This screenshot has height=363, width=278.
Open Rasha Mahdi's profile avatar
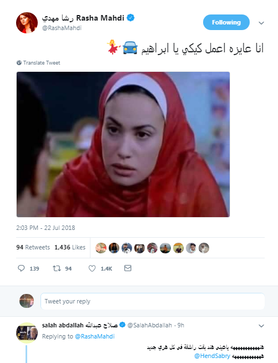[27, 23]
